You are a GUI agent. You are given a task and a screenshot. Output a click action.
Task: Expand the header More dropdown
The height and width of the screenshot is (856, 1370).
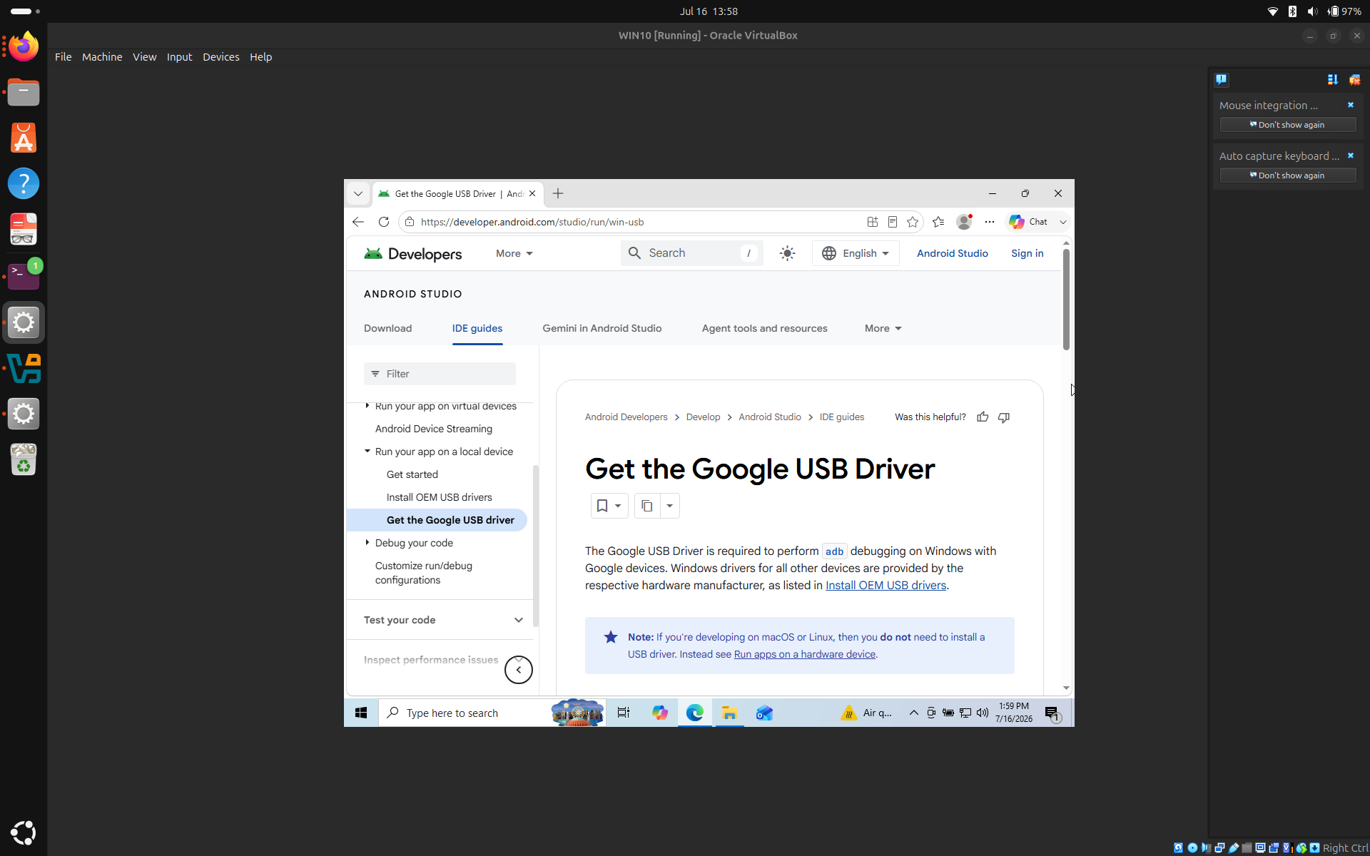(514, 253)
